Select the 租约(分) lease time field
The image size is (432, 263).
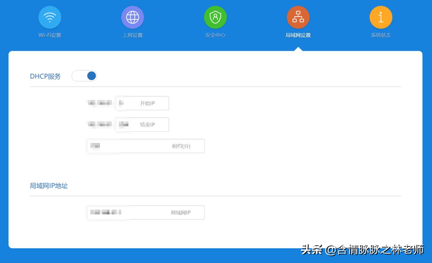click(146, 146)
